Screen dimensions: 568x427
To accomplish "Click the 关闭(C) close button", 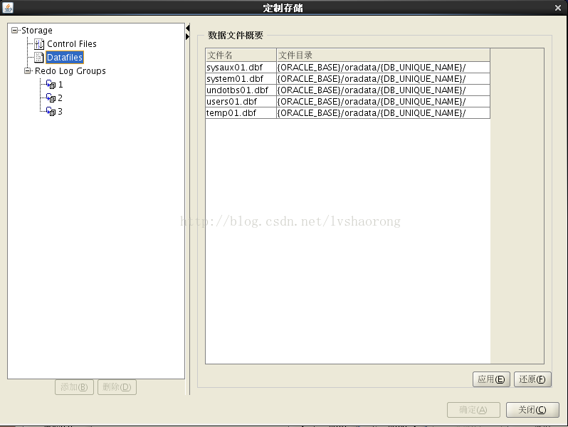I will 532,410.
